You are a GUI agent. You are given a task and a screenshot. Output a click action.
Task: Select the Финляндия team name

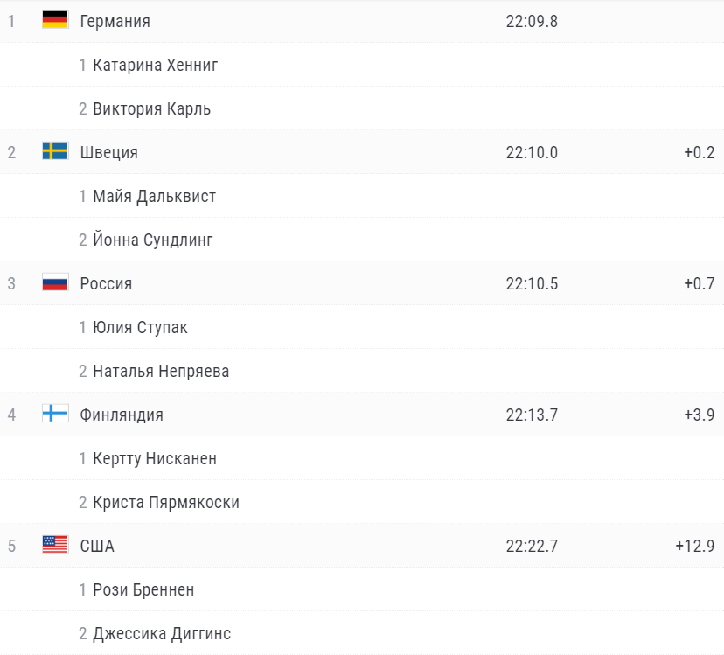(122, 415)
